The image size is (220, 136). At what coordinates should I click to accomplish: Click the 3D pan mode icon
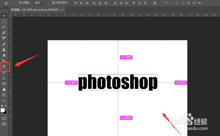pos(188,3)
